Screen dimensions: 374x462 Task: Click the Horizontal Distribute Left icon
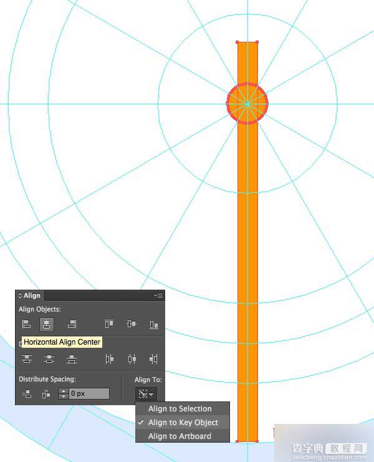click(x=110, y=359)
